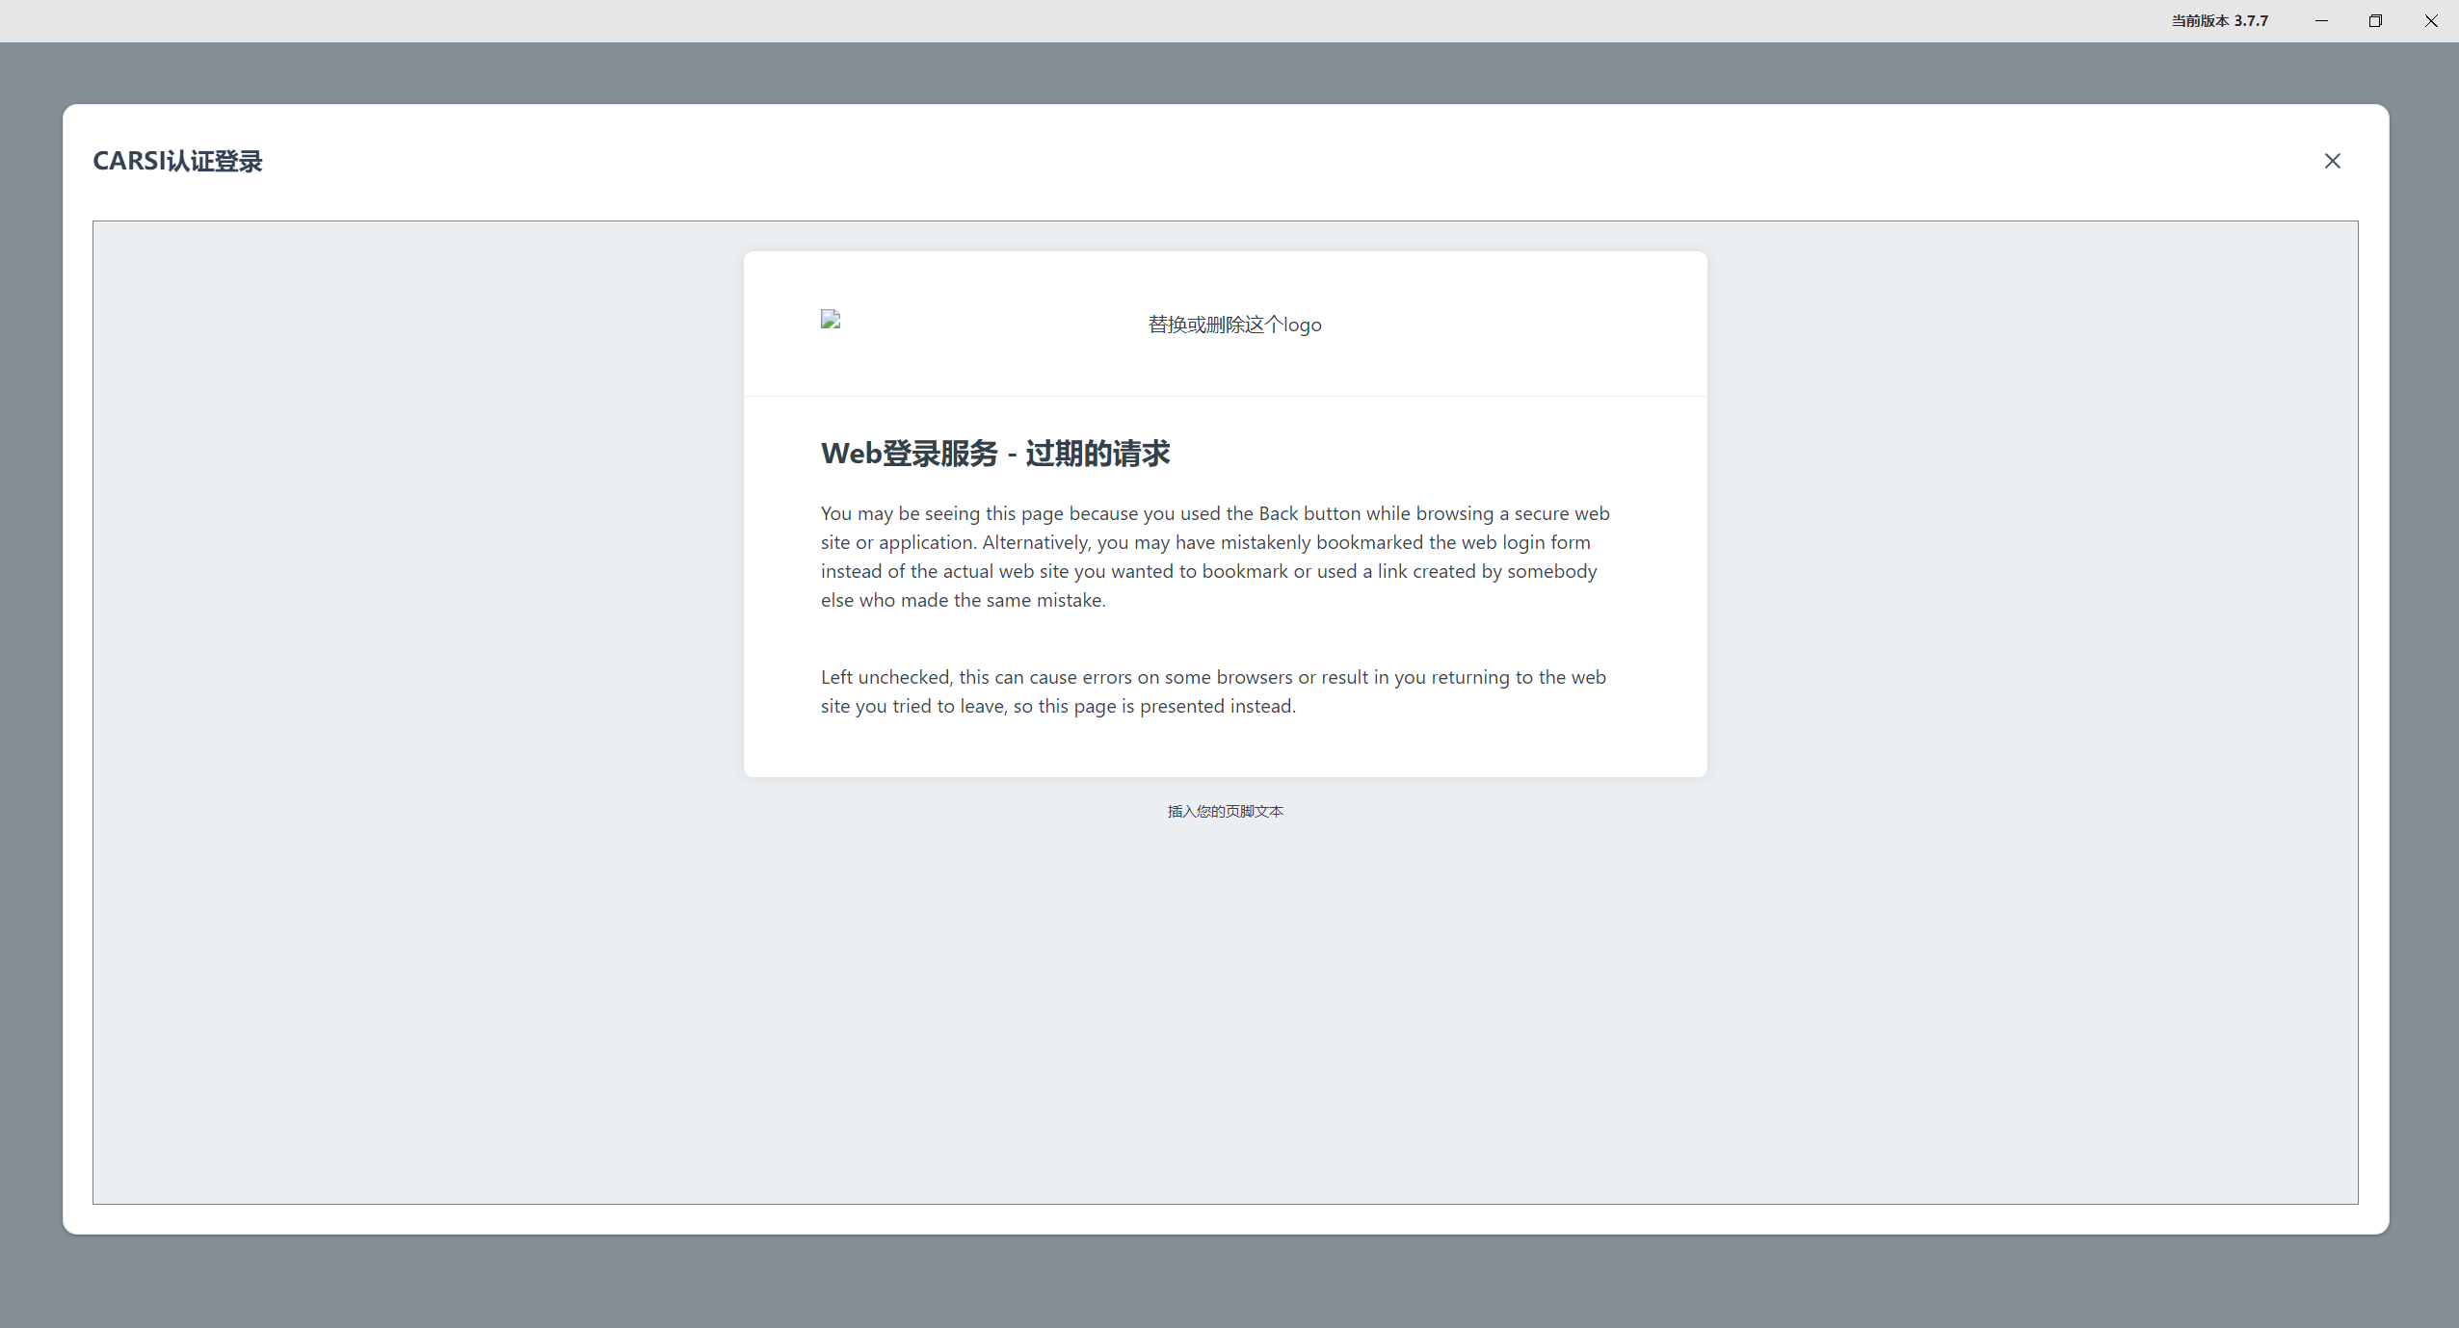Click the logo header section of the card
The height and width of the screenshot is (1328, 2459).
coord(1224,324)
